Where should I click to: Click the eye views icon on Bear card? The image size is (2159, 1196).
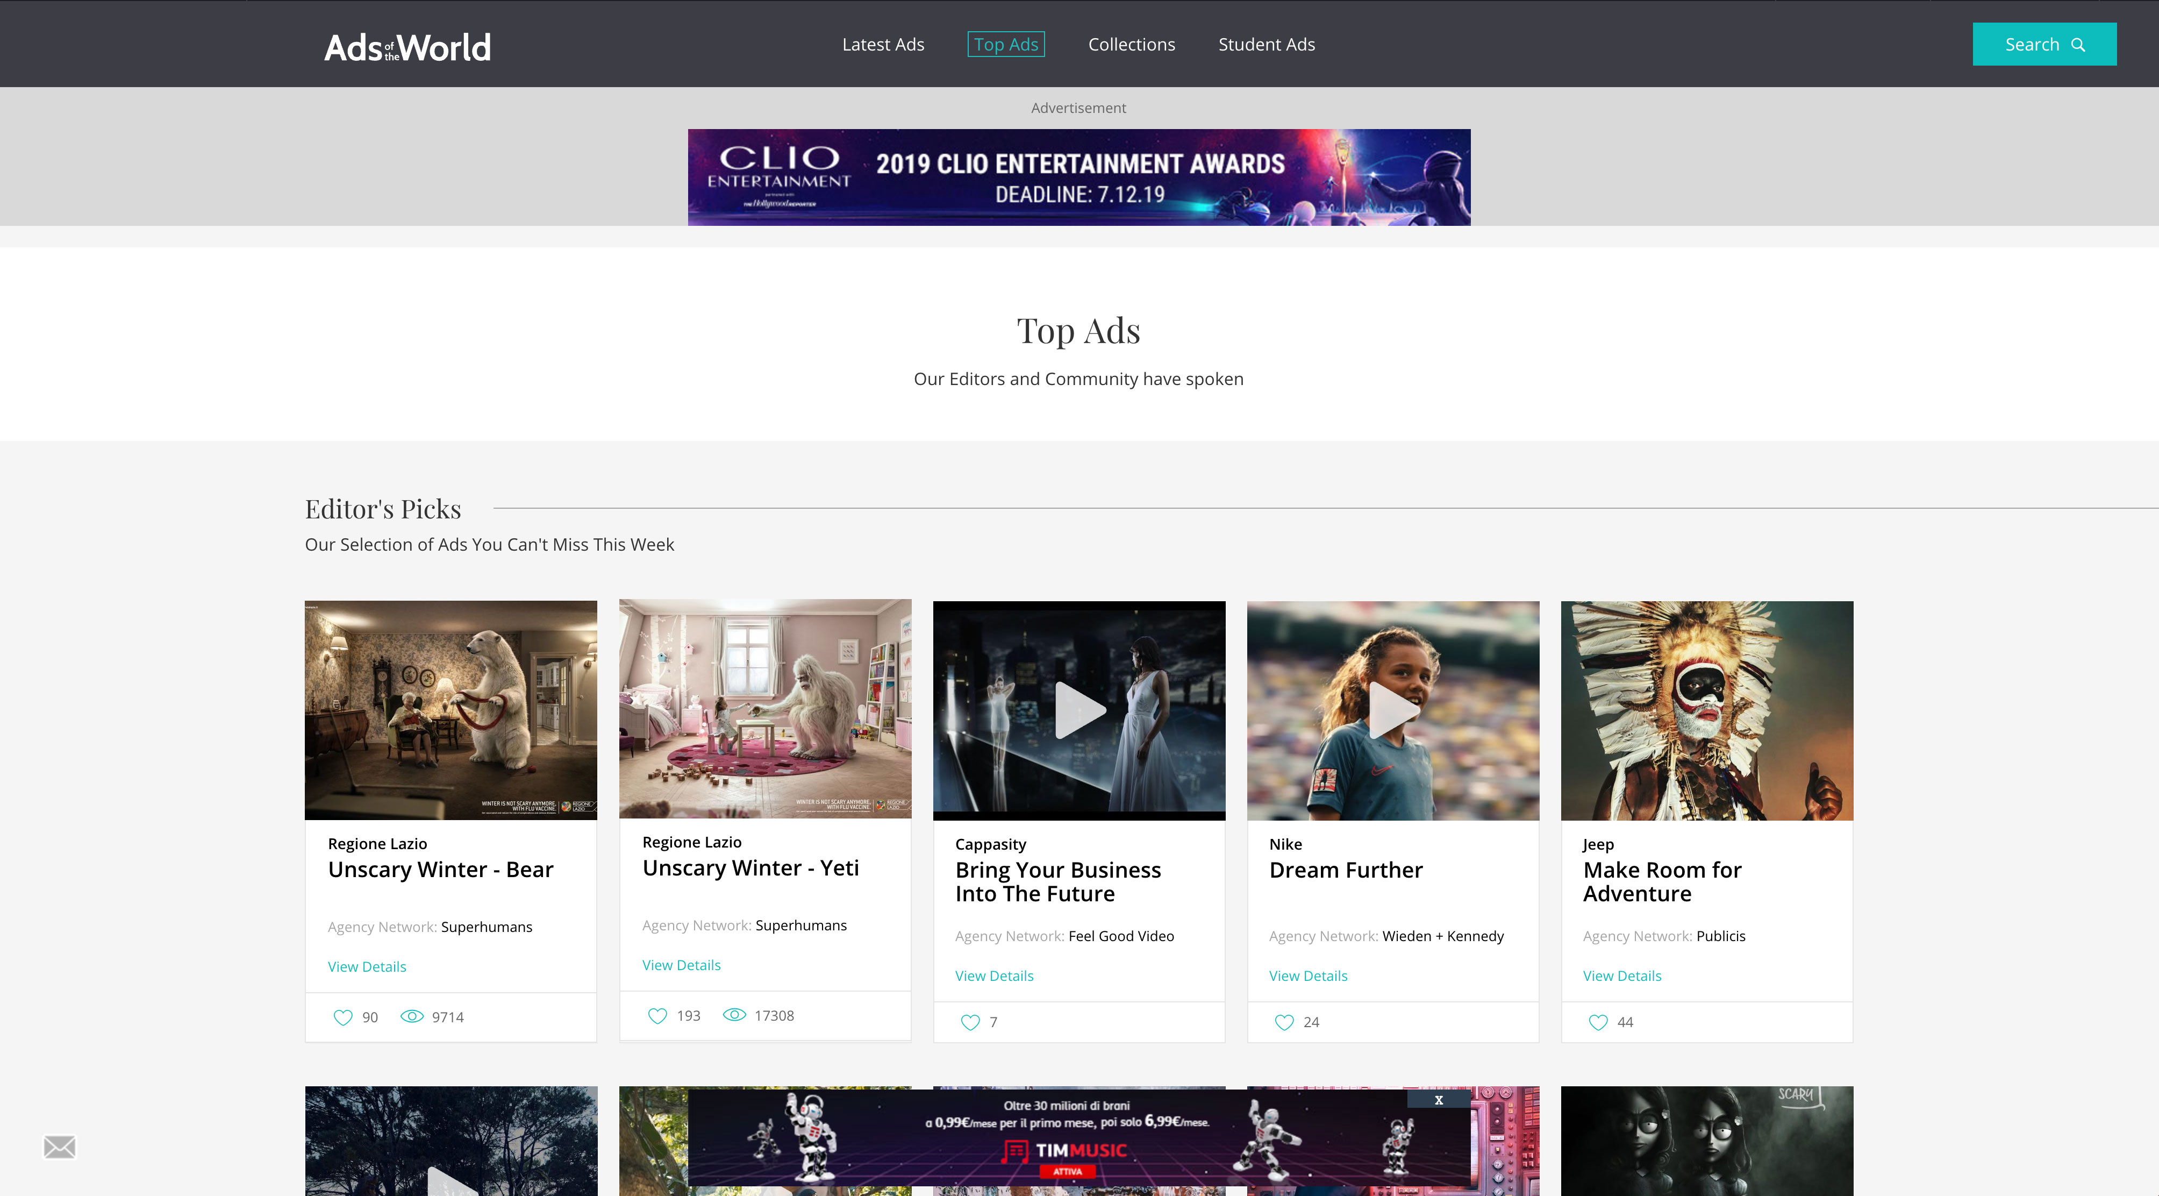point(411,1016)
